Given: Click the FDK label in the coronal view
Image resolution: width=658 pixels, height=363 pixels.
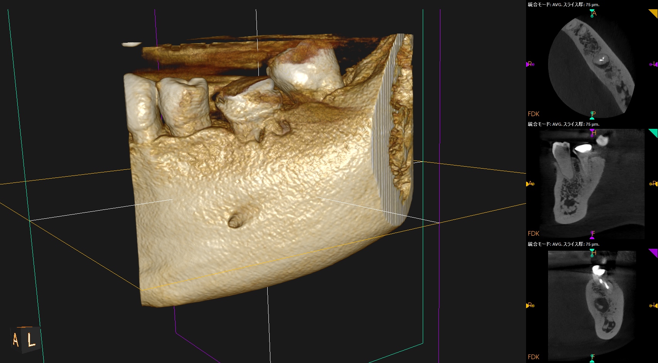Looking at the screenshot, I should click(533, 357).
